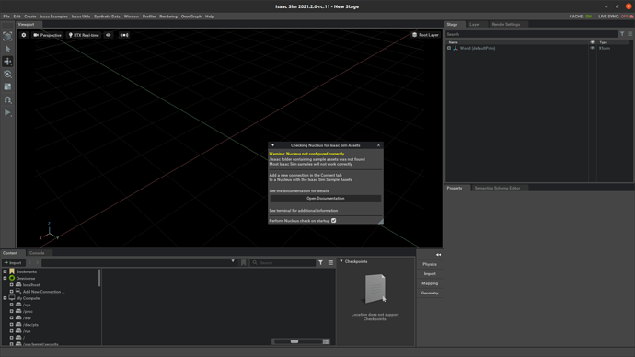Open the Create menu
The width and height of the screenshot is (635, 357).
[30, 17]
